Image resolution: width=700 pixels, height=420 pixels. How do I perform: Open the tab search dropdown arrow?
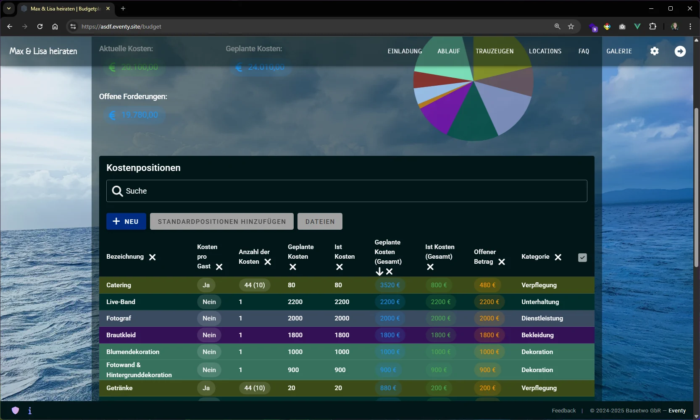(x=8, y=8)
